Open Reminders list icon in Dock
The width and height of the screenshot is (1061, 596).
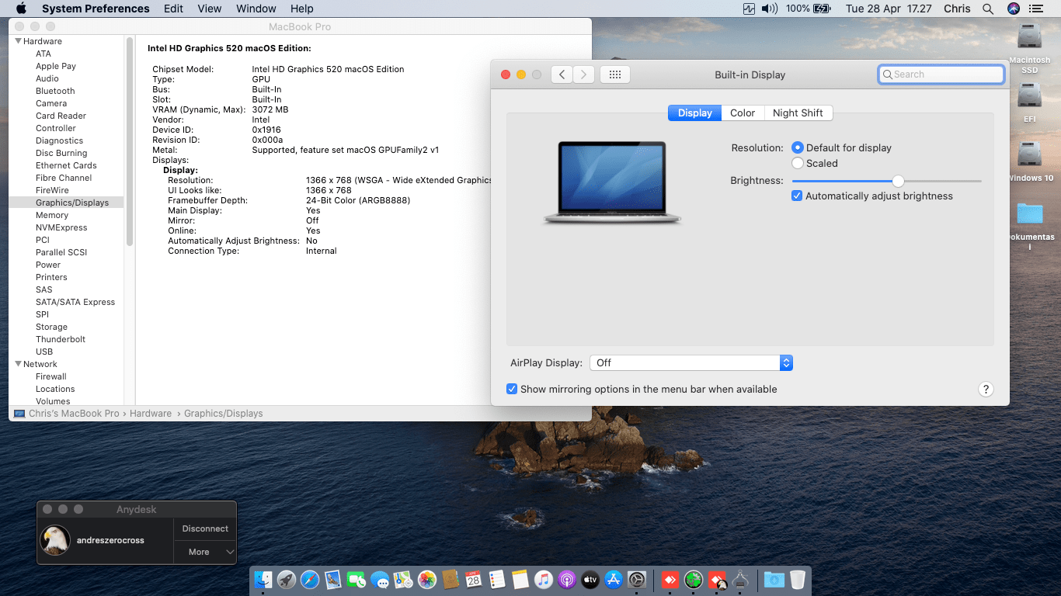click(496, 579)
